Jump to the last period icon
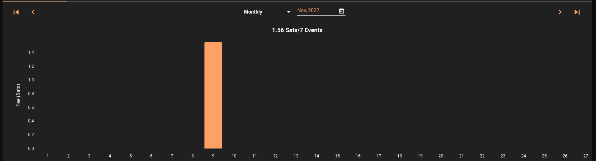This screenshot has width=596, height=161. (x=577, y=12)
